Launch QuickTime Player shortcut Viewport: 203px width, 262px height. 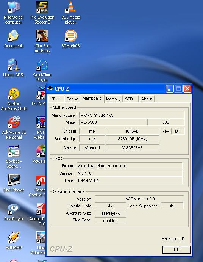pyautogui.click(x=42, y=65)
